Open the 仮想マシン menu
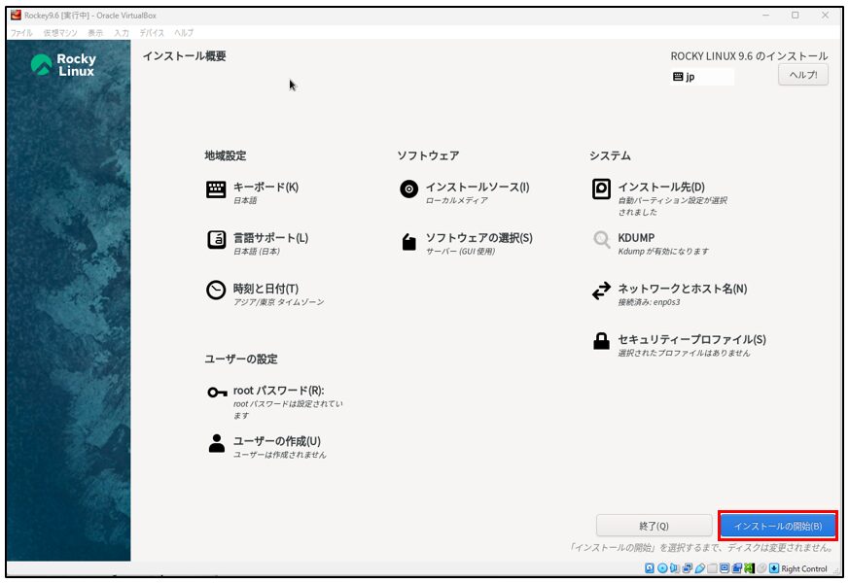 click(x=58, y=33)
